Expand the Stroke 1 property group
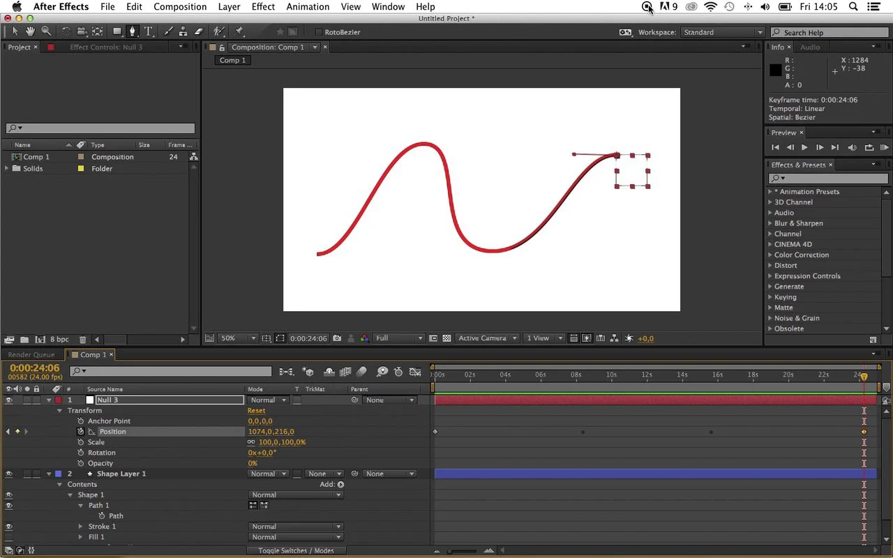 (x=81, y=527)
